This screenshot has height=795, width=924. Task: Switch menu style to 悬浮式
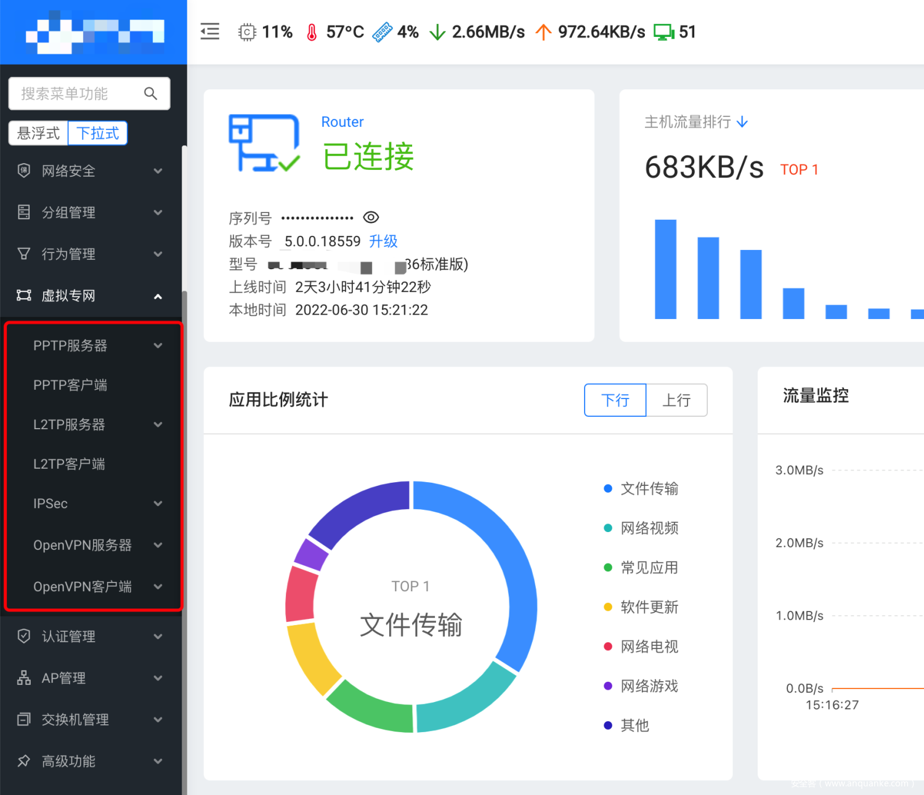[x=38, y=133]
